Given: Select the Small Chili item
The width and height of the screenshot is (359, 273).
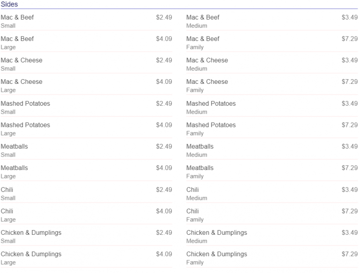Looking at the screenshot, I should click(7, 190).
